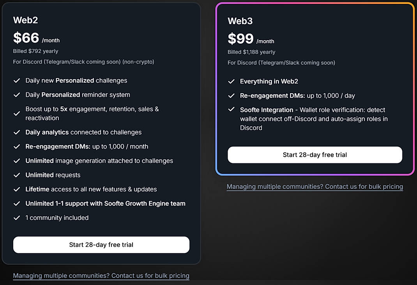Select the Web3 plan title

(x=240, y=21)
